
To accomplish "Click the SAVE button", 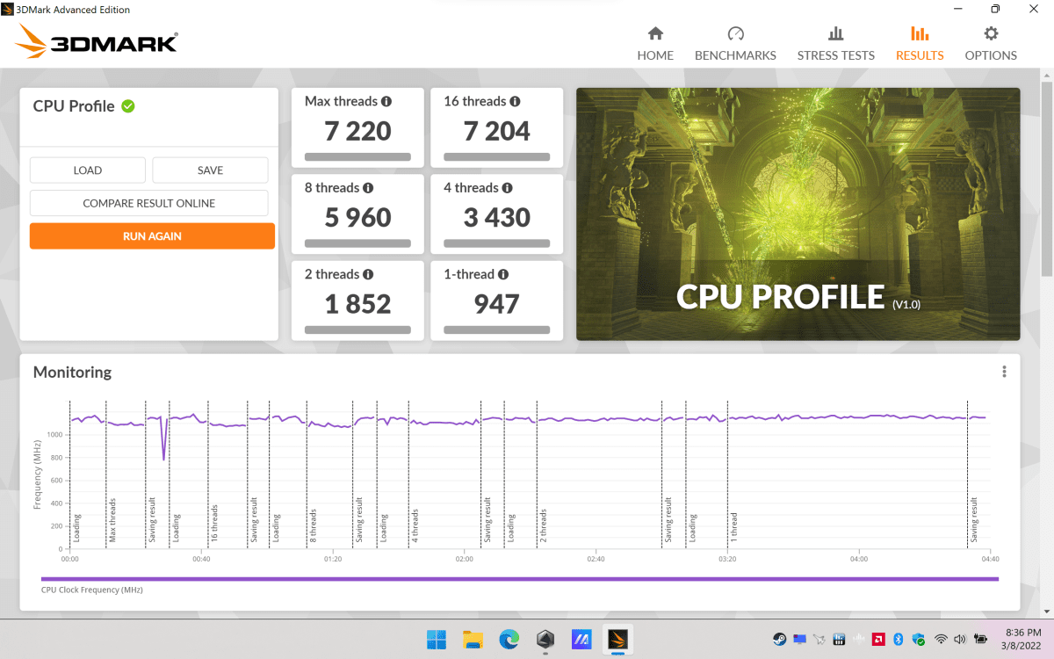I will (210, 170).
